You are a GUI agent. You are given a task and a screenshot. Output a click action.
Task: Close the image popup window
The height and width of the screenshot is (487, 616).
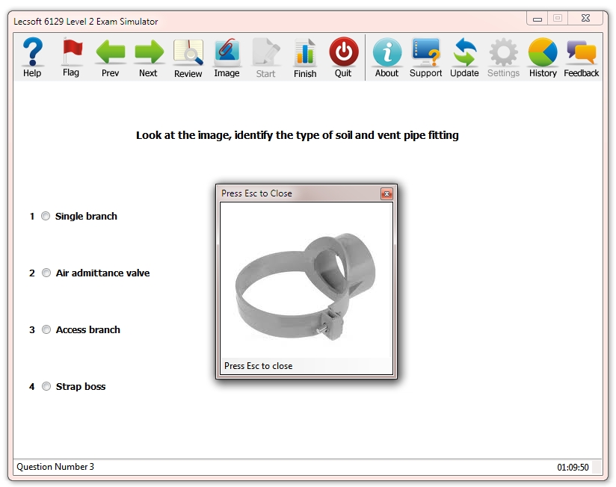coord(386,194)
